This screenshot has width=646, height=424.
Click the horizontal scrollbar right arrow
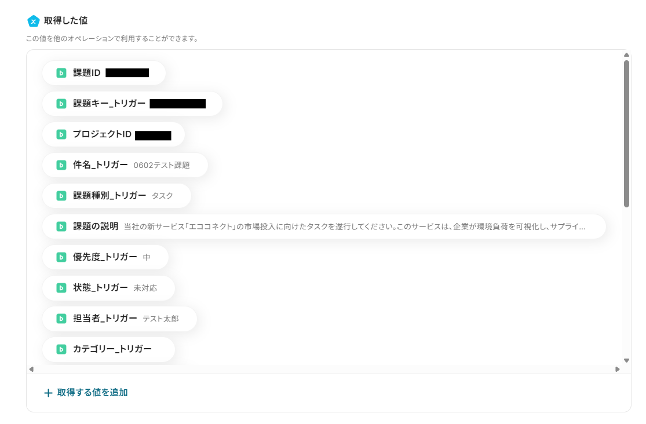(x=618, y=369)
